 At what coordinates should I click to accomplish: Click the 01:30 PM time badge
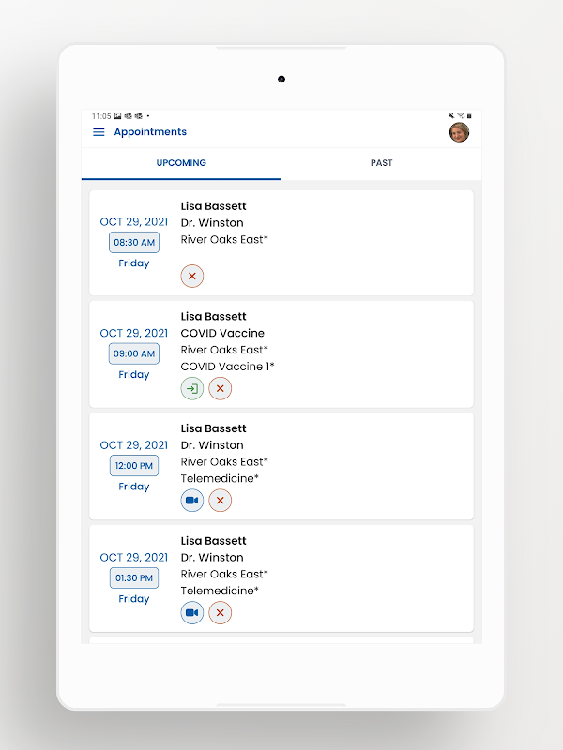(x=134, y=577)
